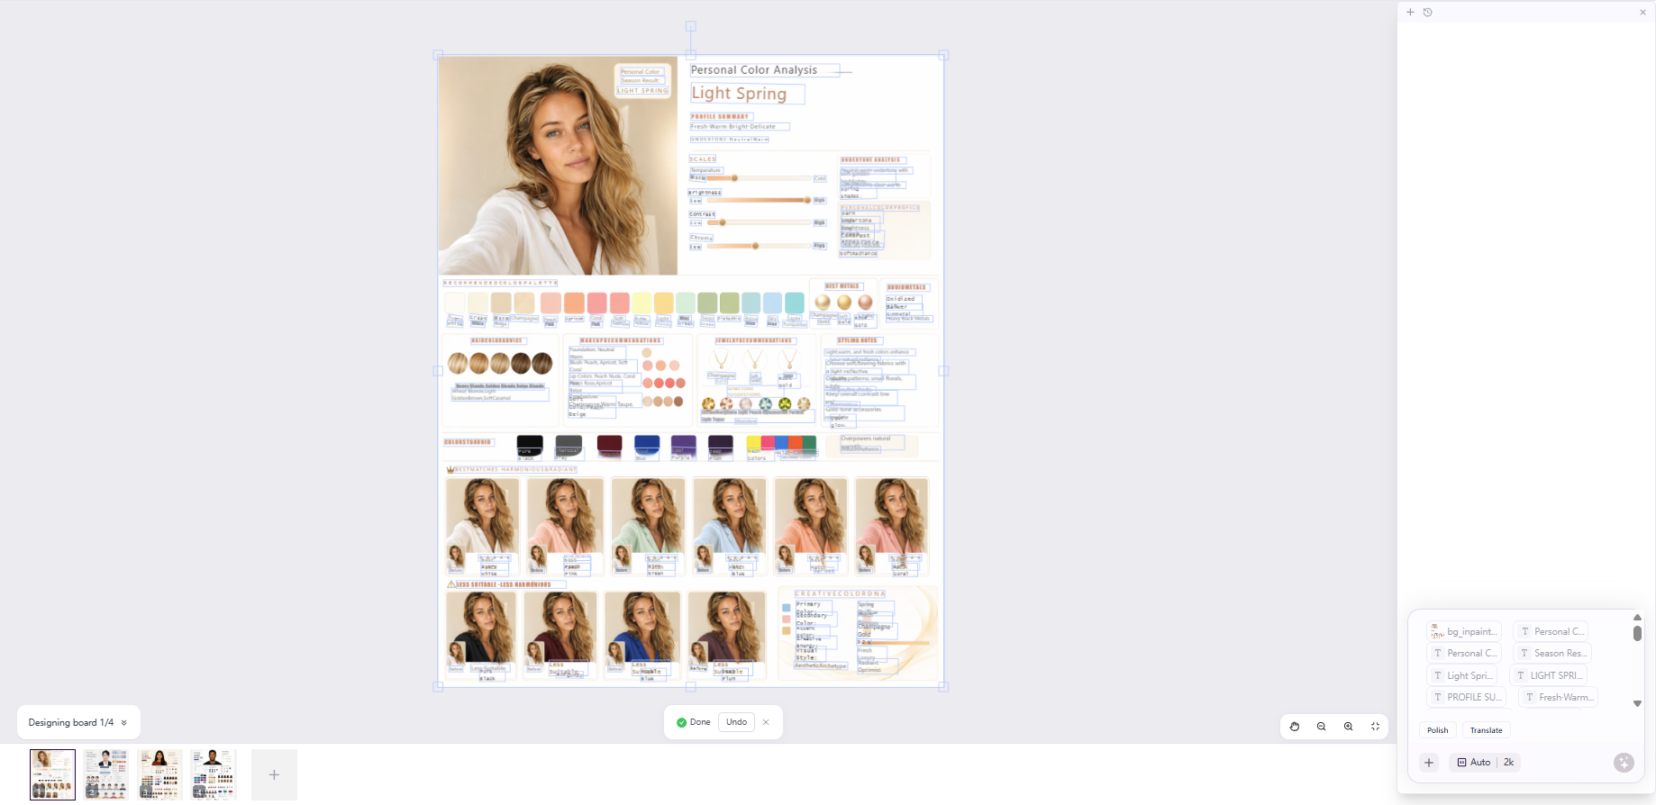1656x805 pixels.
Task: Click the sparkle generate button
Action: (x=1624, y=763)
